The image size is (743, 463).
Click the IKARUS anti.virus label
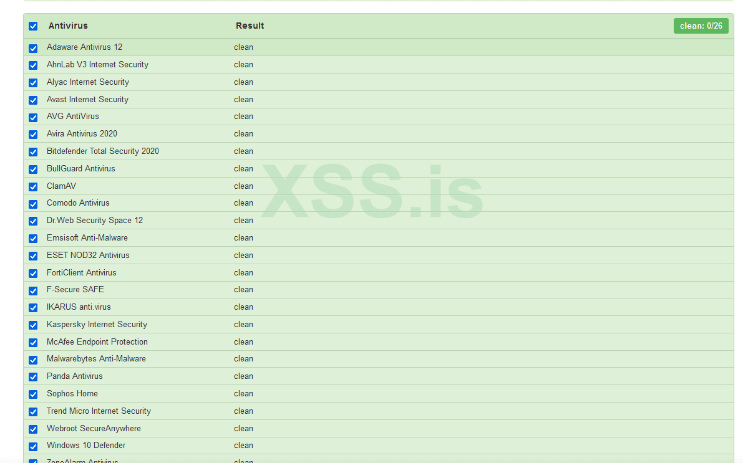(x=78, y=307)
